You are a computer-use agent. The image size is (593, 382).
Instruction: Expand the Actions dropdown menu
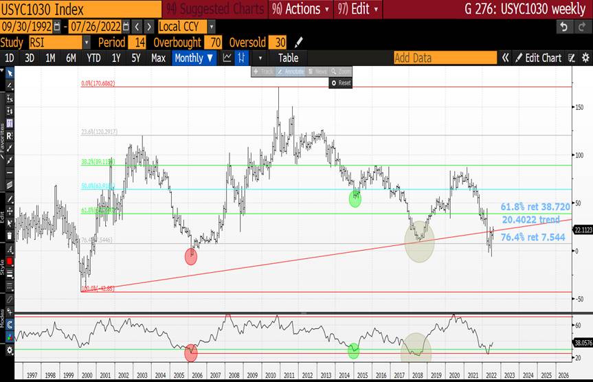click(x=301, y=9)
